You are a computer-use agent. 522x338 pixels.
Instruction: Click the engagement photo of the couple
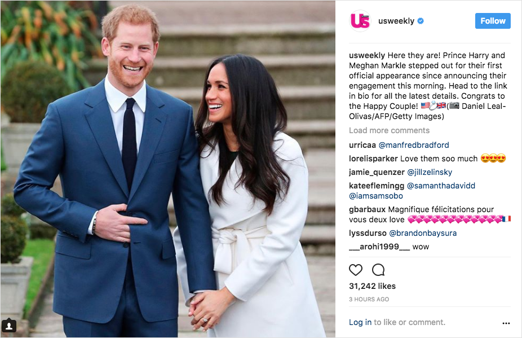point(168,169)
